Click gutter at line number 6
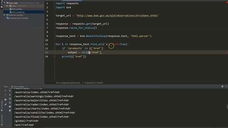 pyautogui.click(x=47, y=24)
